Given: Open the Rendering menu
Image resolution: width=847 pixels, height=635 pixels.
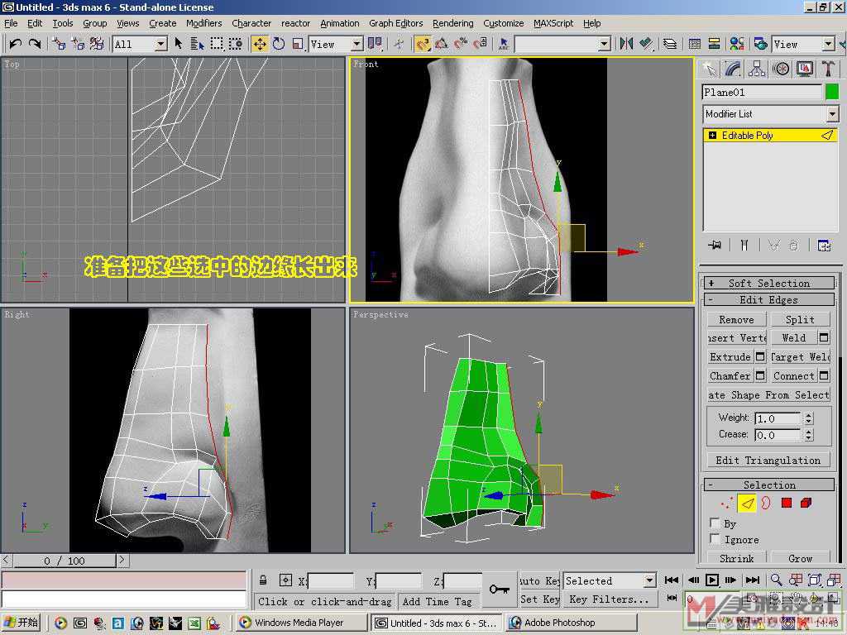Looking at the screenshot, I should click(452, 23).
